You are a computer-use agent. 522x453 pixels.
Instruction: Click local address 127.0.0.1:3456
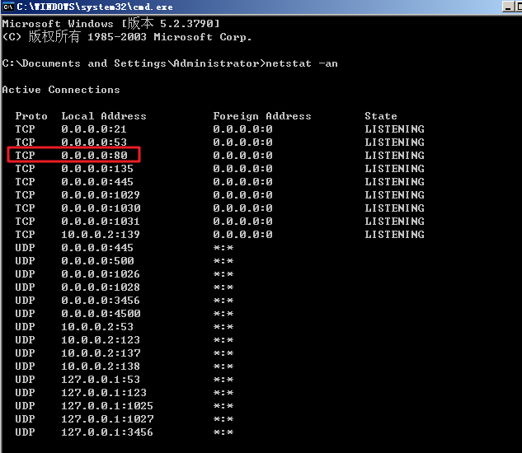tap(107, 432)
